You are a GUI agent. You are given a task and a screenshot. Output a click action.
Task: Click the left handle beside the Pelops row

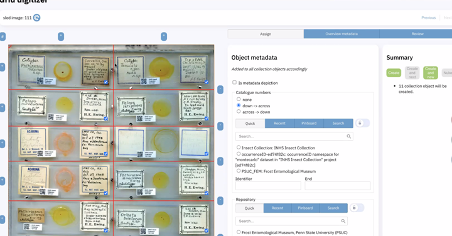click(x=3, y=108)
